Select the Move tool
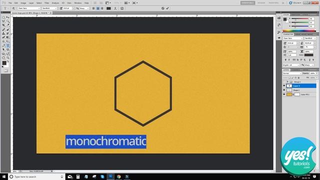Viewport: 320px width, 180px height. 8,17
